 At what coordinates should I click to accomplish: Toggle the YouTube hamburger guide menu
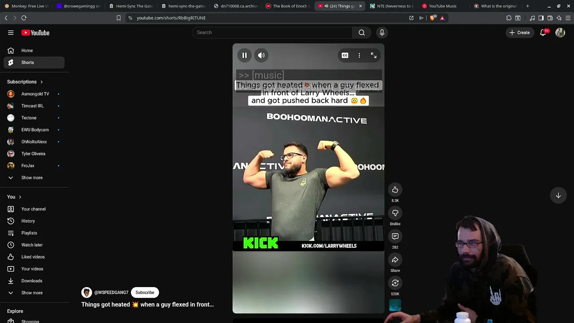(11, 33)
